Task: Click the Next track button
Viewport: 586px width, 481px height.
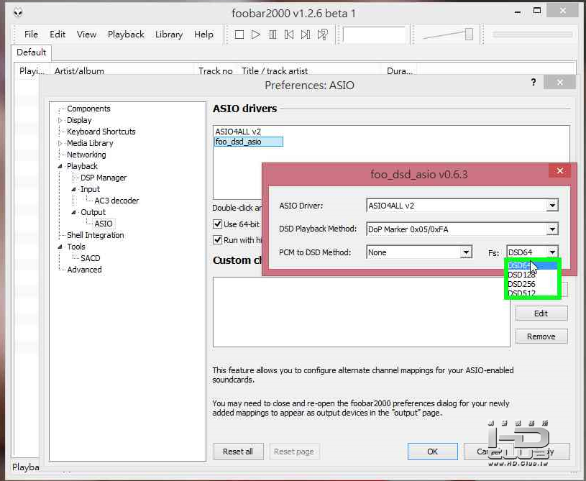Action: (x=306, y=35)
